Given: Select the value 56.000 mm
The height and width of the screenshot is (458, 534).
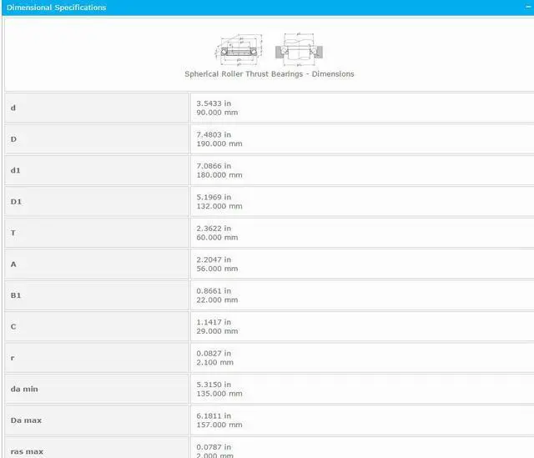Looking at the screenshot, I should [217, 269].
